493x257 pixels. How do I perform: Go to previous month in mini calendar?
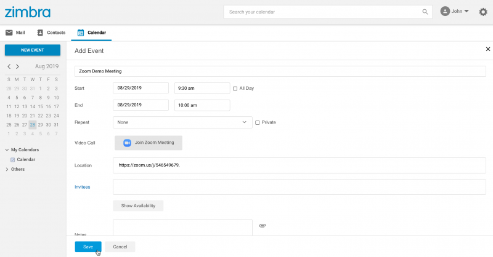[x=9, y=66]
